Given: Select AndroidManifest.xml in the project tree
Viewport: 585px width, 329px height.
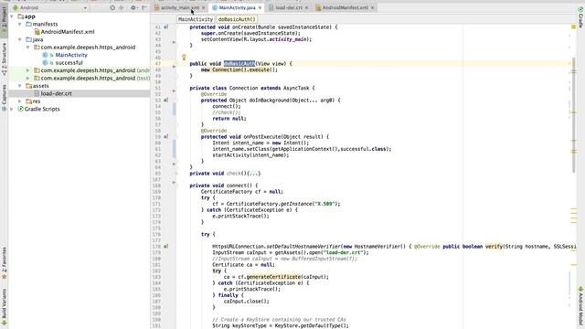Looking at the screenshot, I should (x=68, y=32).
